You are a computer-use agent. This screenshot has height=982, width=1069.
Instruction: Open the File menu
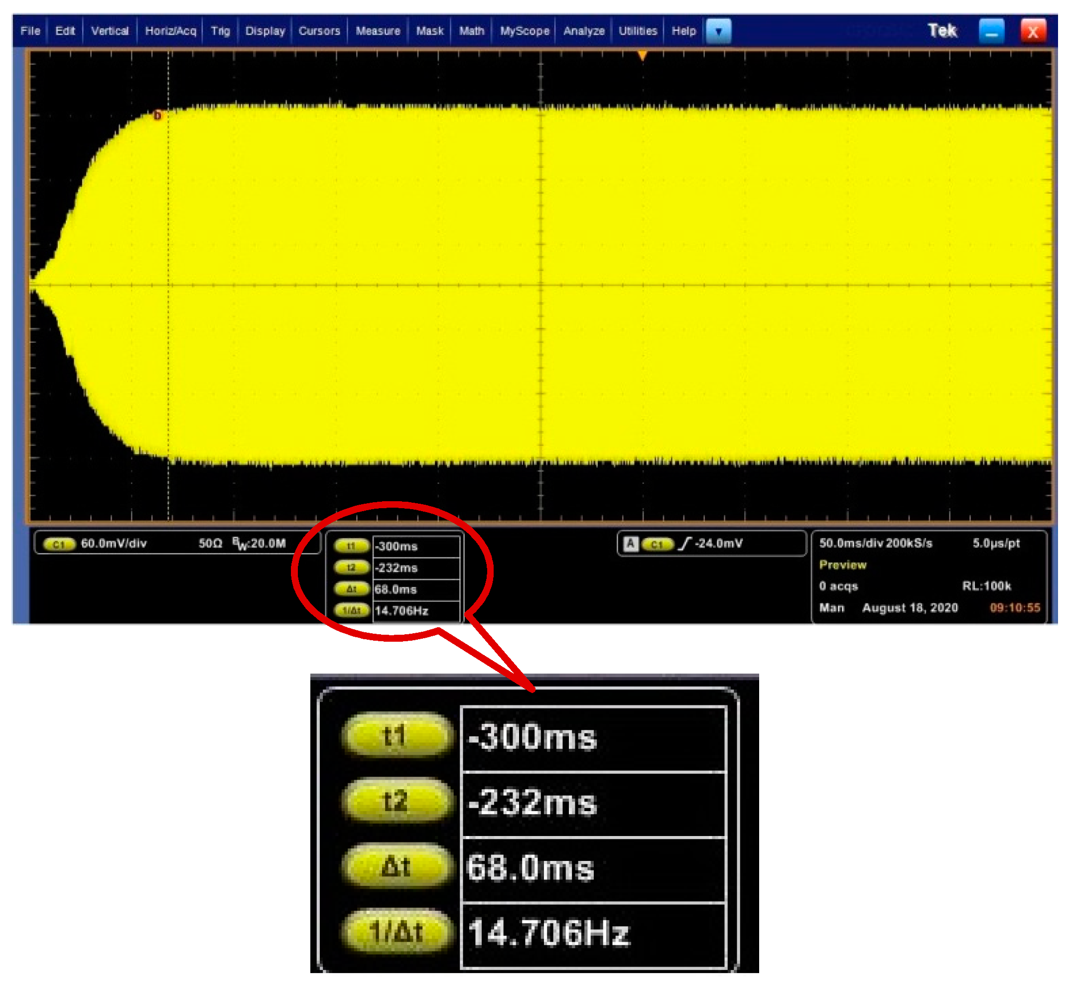pos(30,31)
